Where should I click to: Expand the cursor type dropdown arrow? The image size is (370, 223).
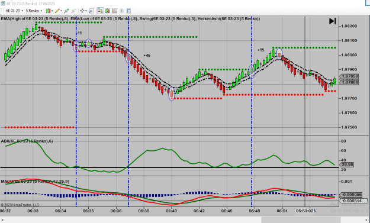[x=86, y=11]
